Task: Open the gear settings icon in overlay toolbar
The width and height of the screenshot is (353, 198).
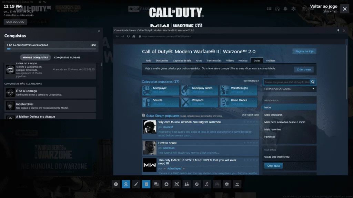Action: pos(227,184)
